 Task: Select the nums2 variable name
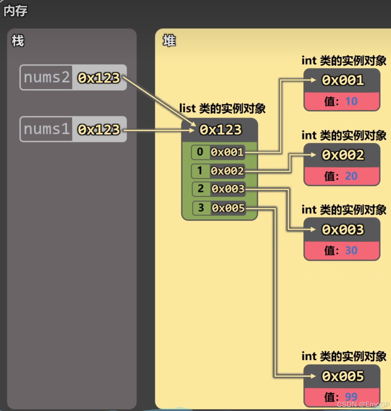(47, 77)
